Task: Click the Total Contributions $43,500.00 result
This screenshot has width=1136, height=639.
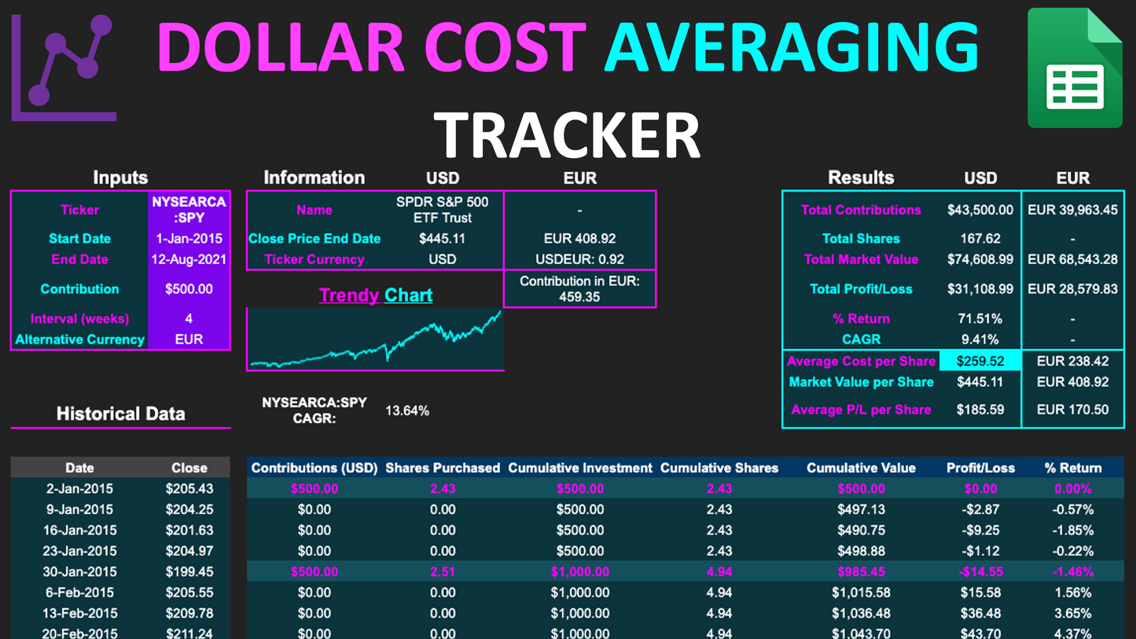Action: [981, 210]
